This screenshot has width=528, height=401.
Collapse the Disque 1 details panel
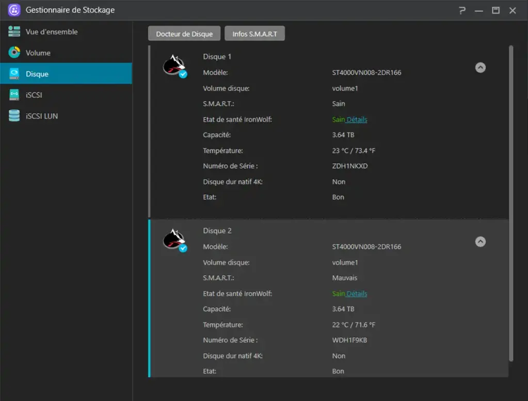tap(480, 68)
